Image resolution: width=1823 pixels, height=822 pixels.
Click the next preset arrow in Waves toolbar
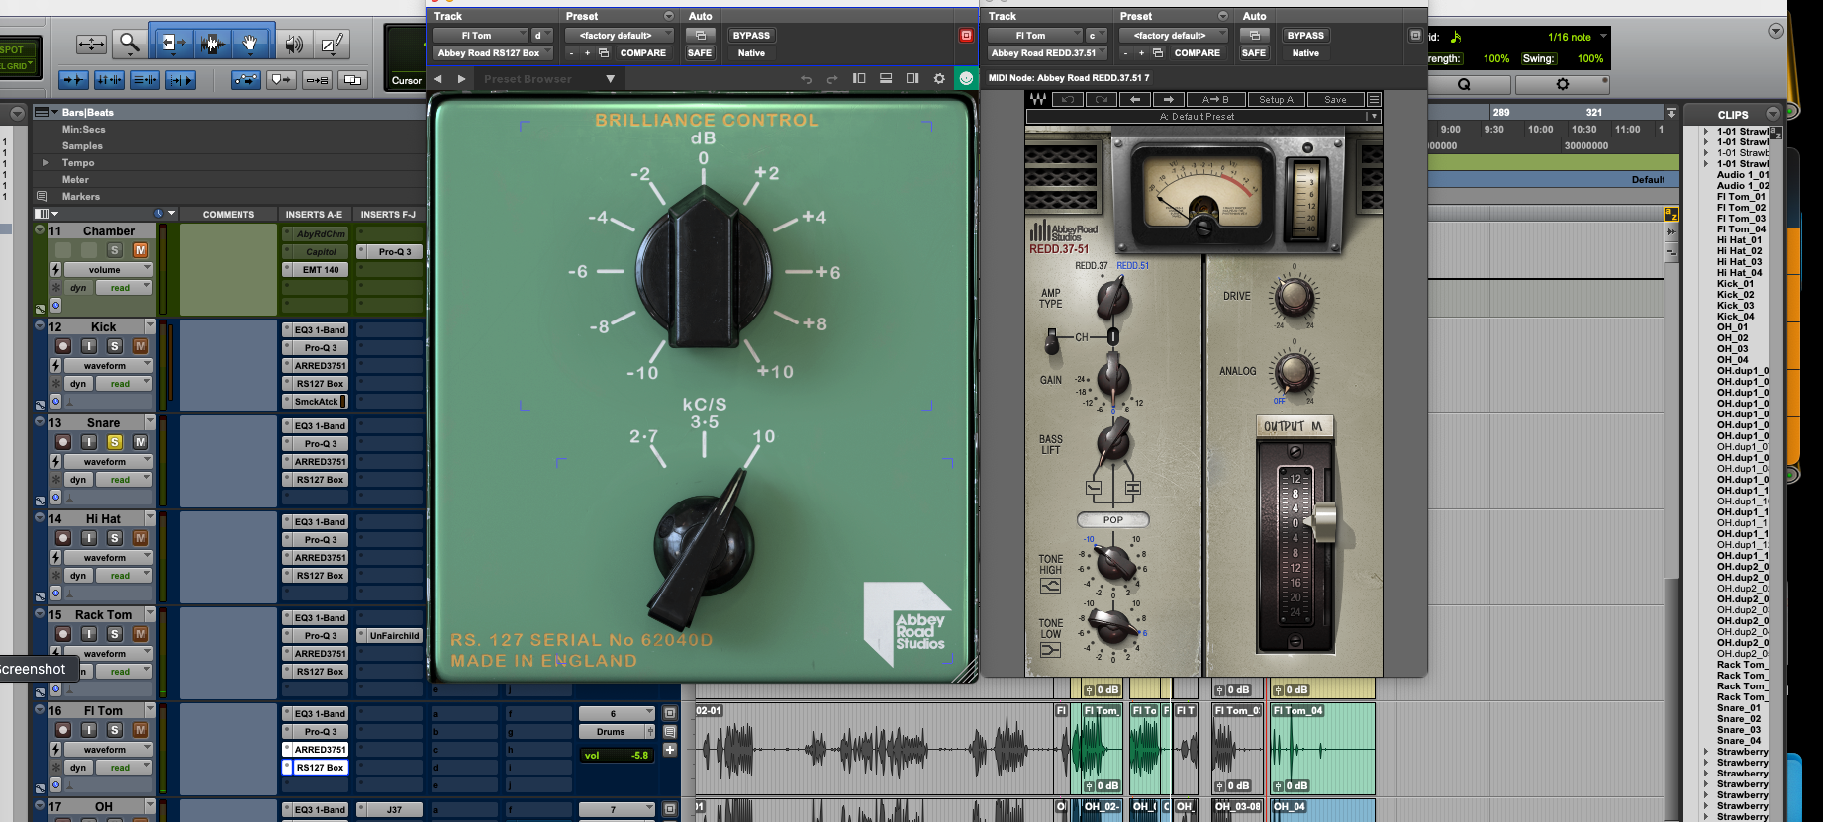(x=1169, y=100)
